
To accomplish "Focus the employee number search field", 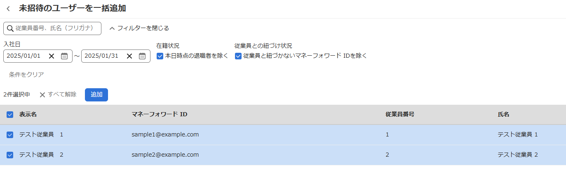I will pyautogui.click(x=58, y=28).
